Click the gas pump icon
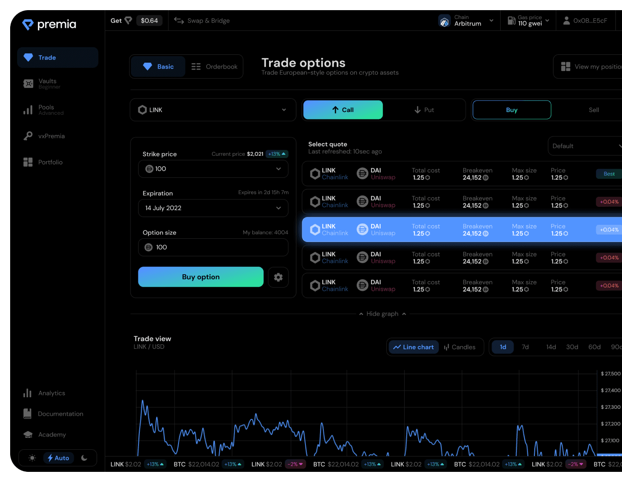Viewport: 622px width, 482px height. (511, 21)
